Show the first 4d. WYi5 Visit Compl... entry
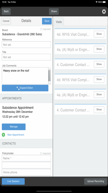Viewport: 108px width, 193px height. tap(99, 34)
